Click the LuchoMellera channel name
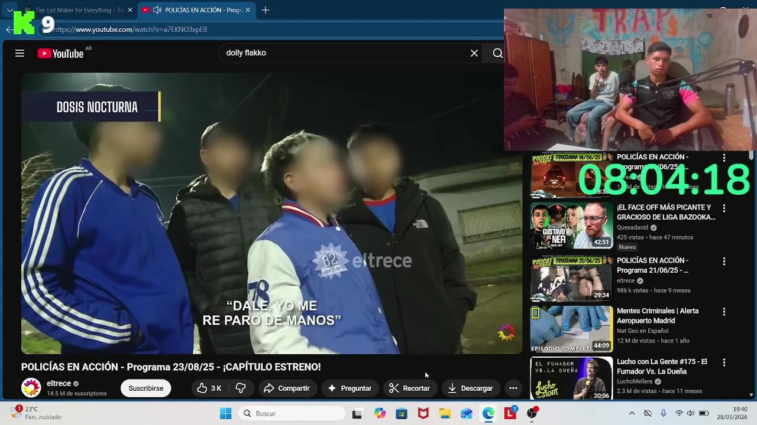Image resolution: width=757 pixels, height=425 pixels. 635,381
